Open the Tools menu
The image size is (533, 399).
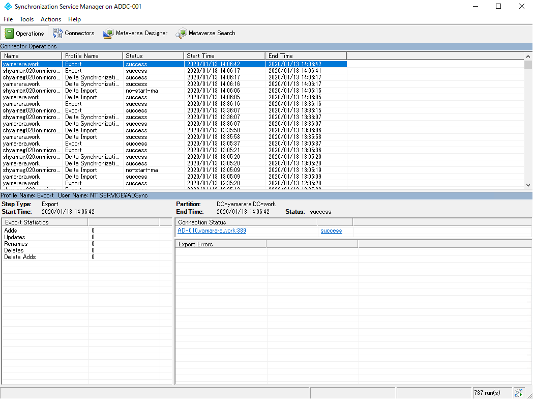[x=26, y=19]
